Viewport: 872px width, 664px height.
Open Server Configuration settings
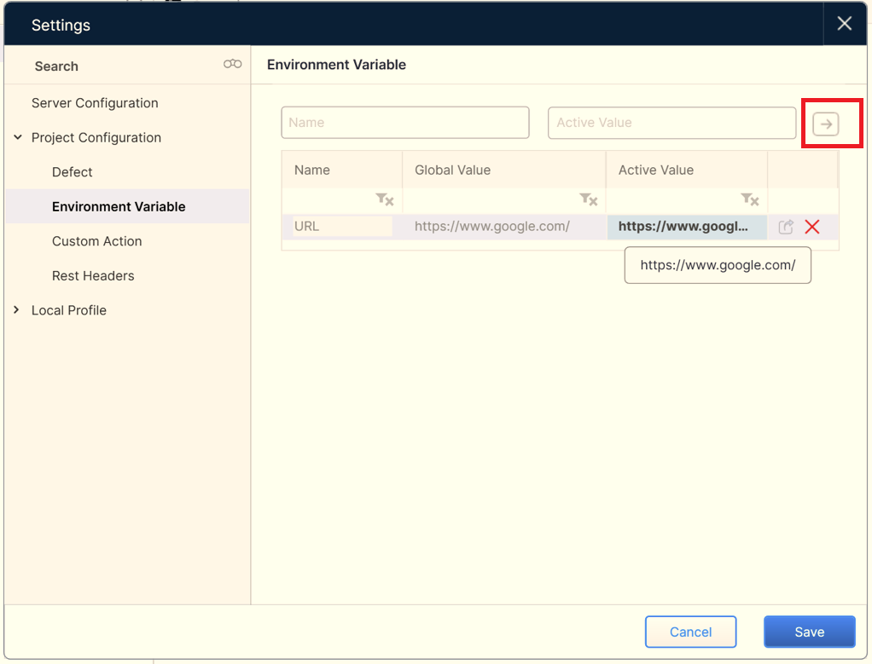(x=95, y=103)
